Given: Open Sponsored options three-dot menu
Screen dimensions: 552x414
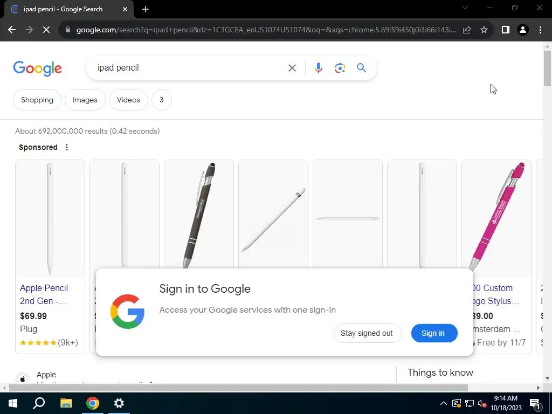Looking at the screenshot, I should 66,147.
